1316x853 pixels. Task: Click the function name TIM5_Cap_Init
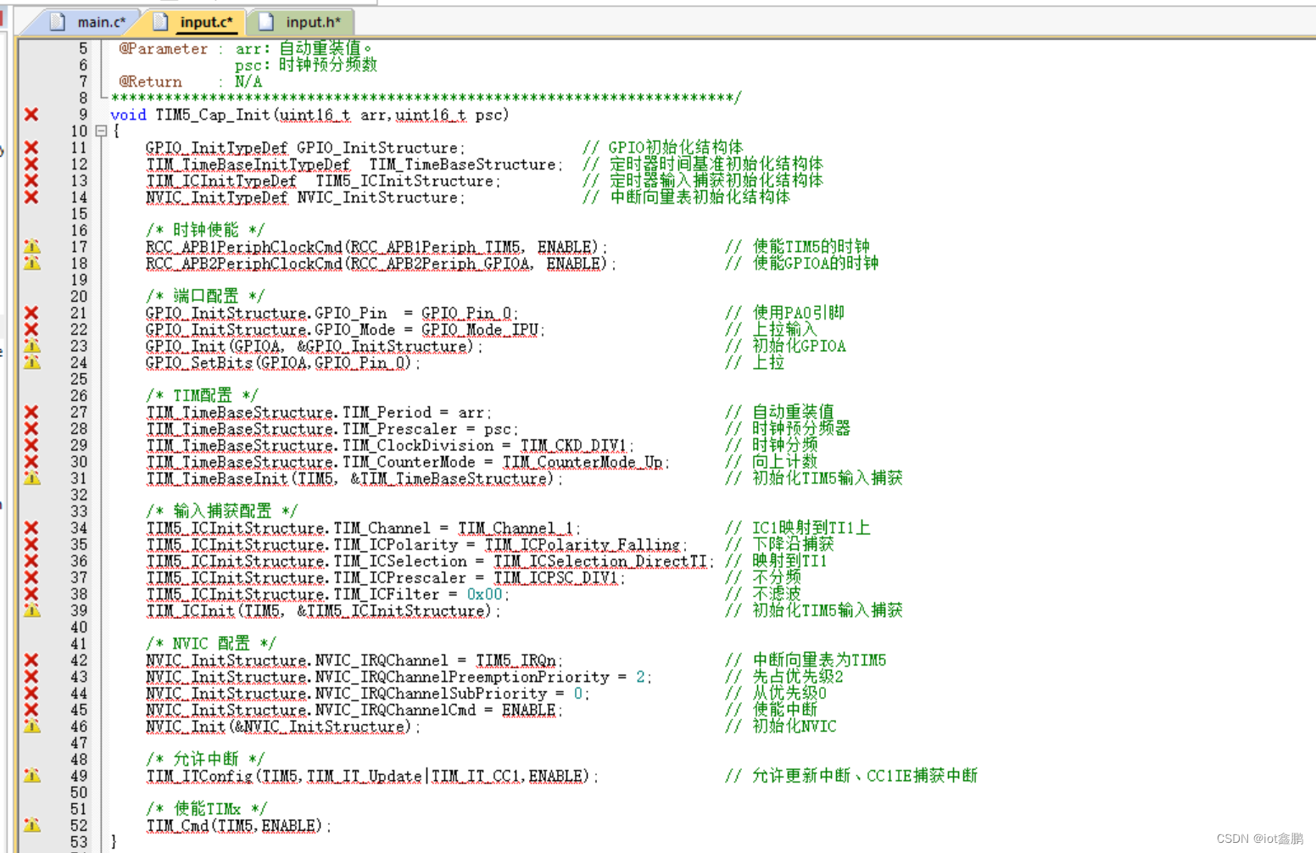pyautogui.click(x=212, y=114)
